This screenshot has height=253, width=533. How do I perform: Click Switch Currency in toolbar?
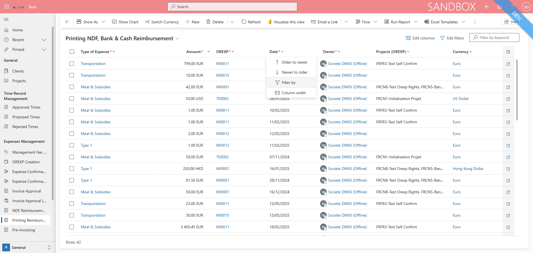pyautogui.click(x=162, y=22)
